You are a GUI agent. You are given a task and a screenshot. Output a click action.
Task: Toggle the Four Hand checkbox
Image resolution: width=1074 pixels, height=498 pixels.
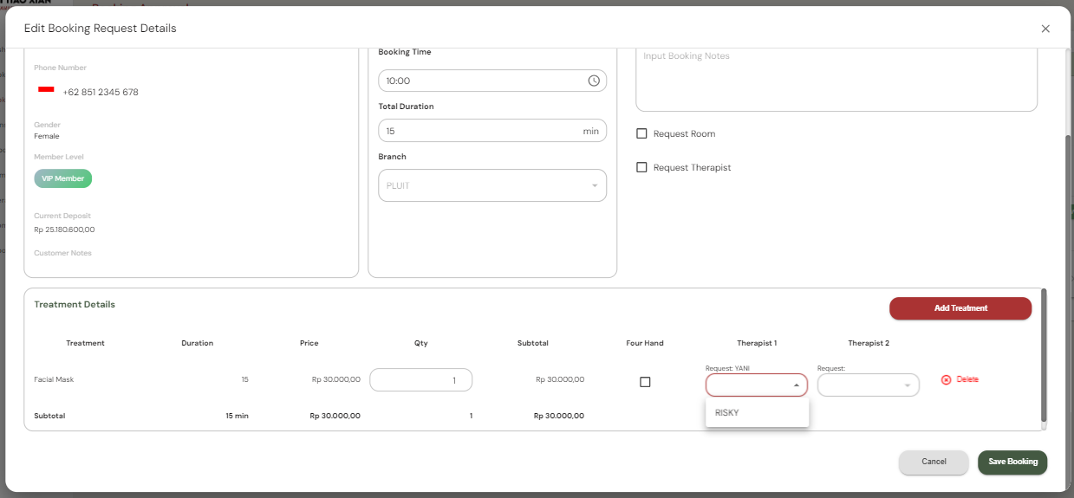645,382
